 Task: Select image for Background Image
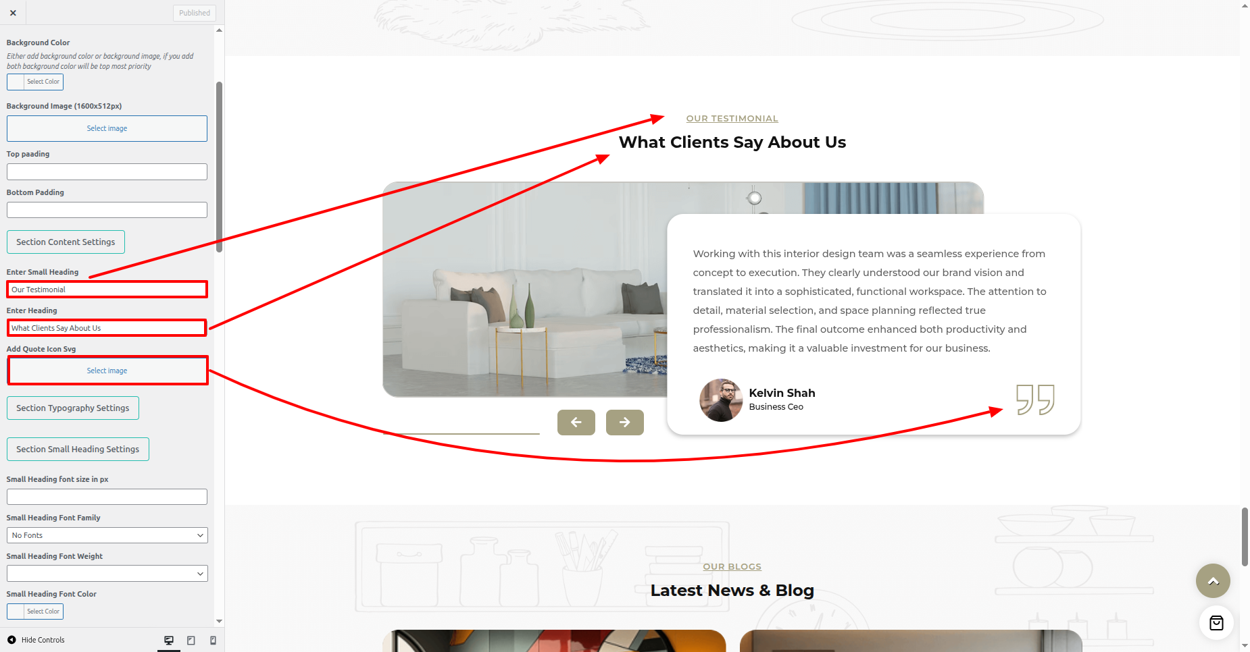pos(107,128)
